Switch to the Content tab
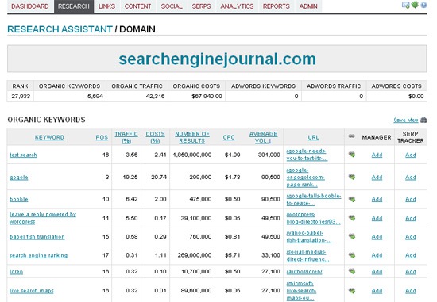The height and width of the screenshot is (302, 437). click(137, 6)
